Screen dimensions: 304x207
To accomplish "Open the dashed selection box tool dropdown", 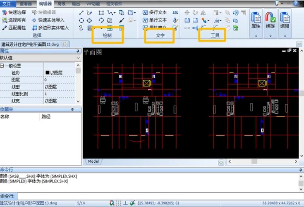I will pos(135,13).
